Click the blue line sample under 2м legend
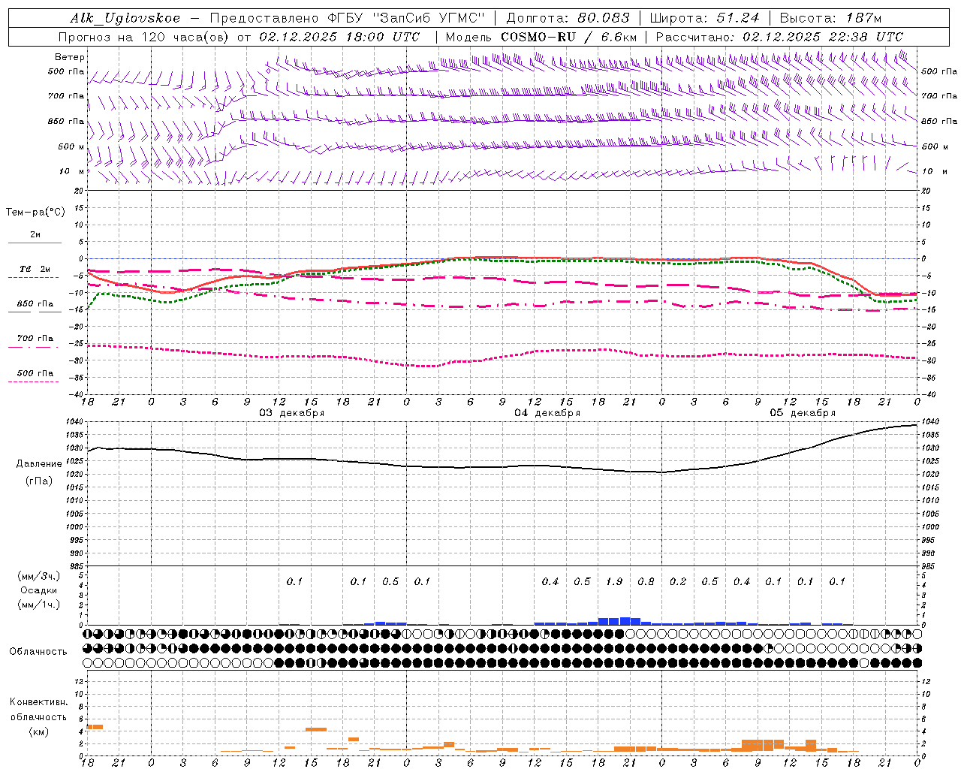Screen dimensions: 961x769 click(35, 243)
